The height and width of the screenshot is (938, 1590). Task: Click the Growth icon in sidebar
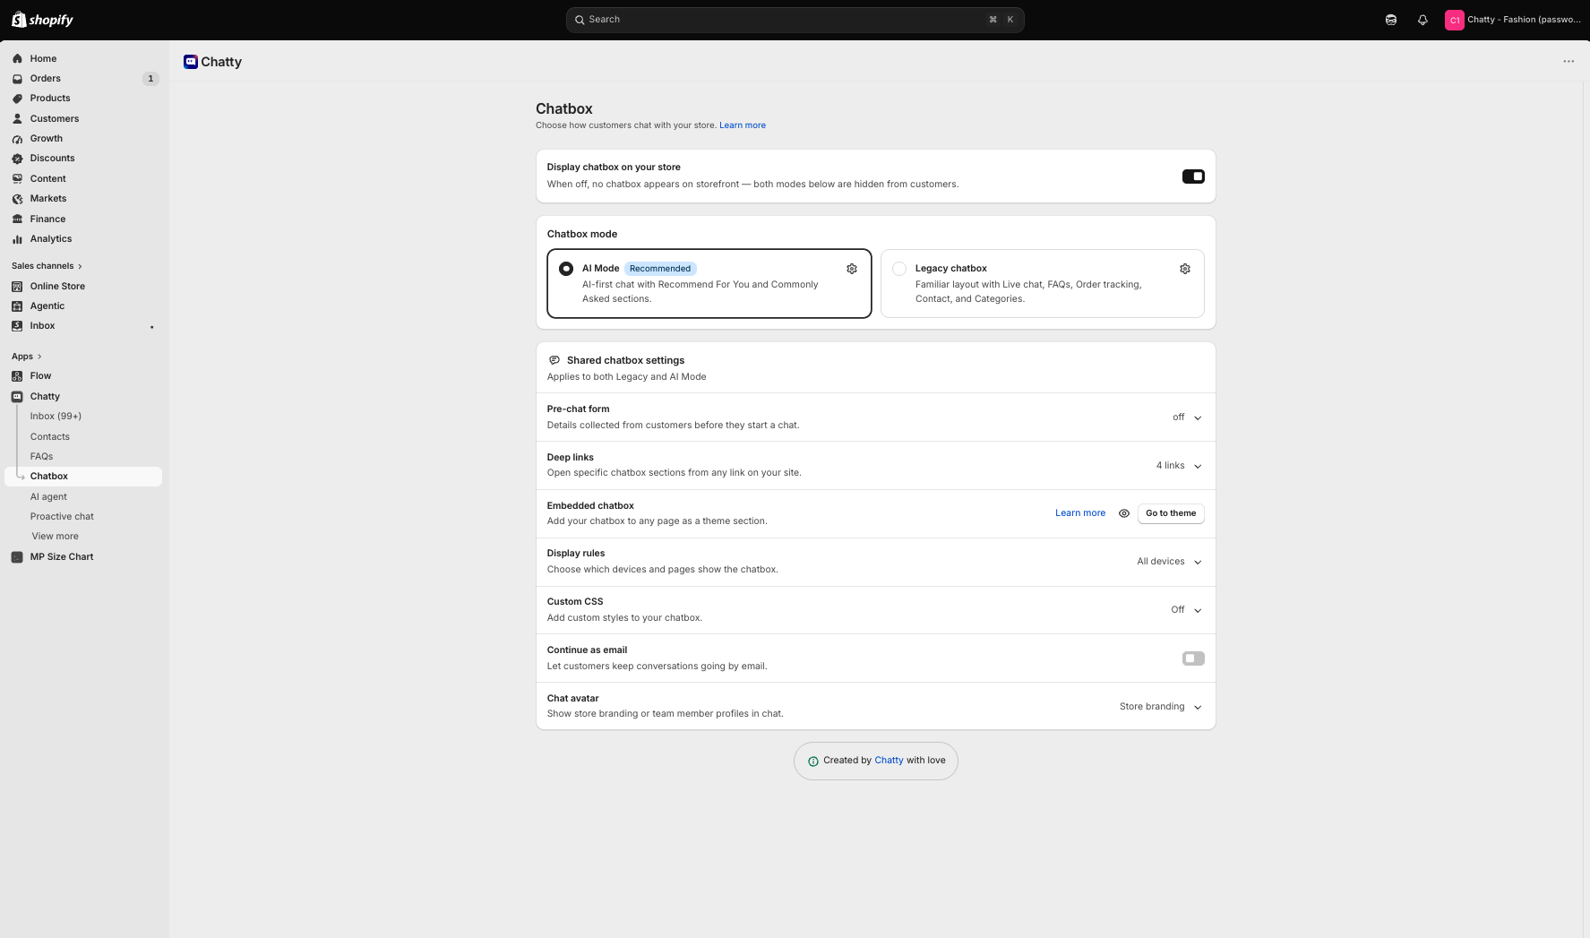[x=17, y=139]
